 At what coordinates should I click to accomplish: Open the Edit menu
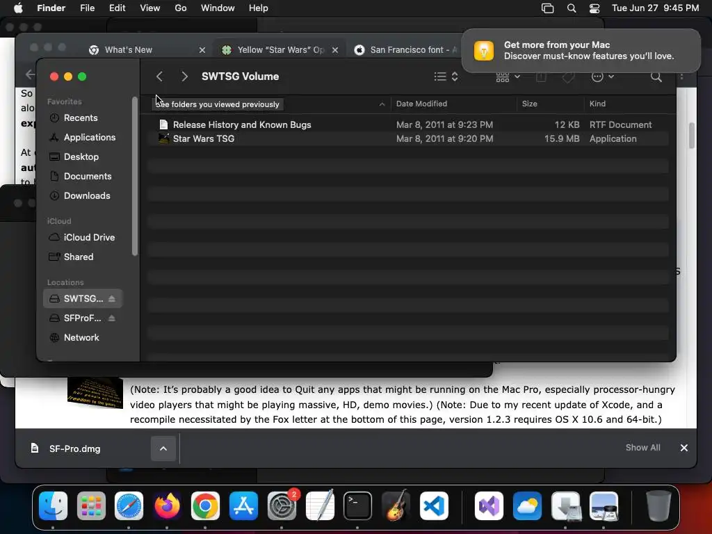tap(117, 8)
